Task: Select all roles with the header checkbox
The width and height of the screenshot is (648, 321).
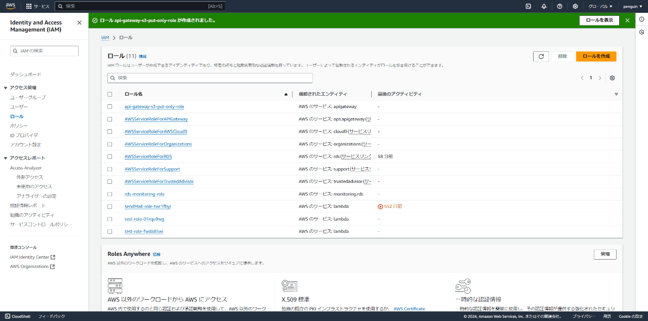Action: coord(110,94)
